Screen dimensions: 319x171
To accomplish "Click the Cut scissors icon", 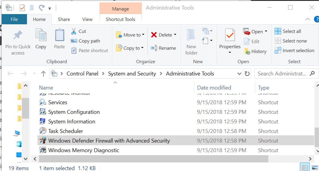I will point(74,31).
